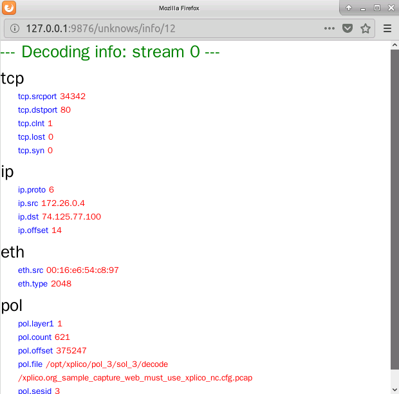Open page actions three-dot menu
399x394 pixels.
329,28
